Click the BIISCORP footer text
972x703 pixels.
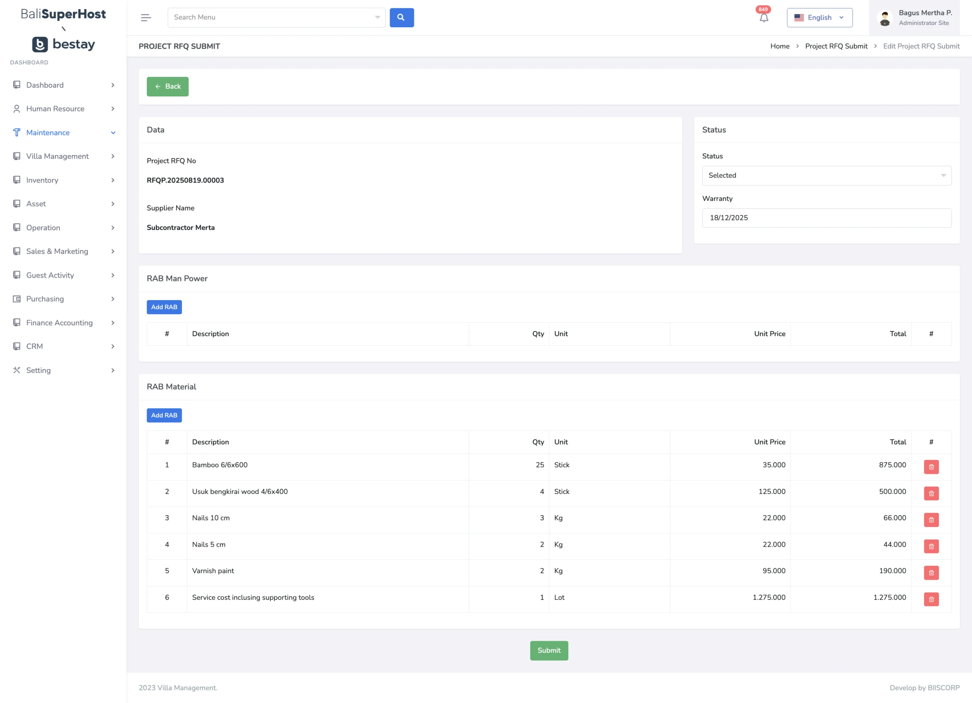(943, 687)
